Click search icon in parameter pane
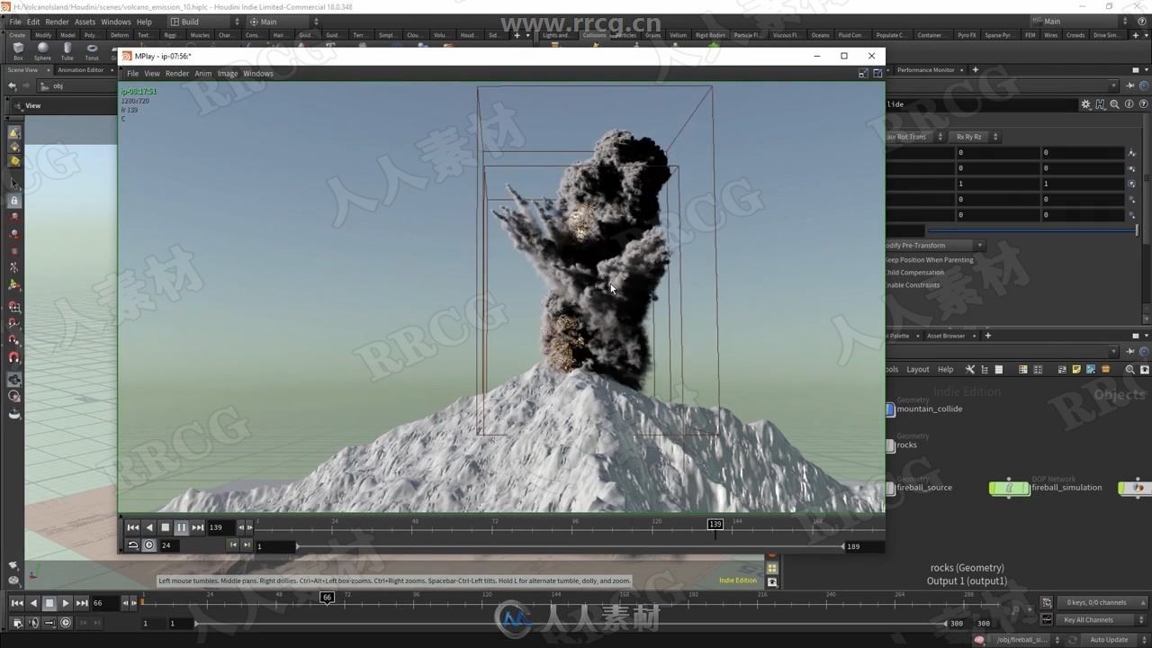This screenshot has height=648, width=1152. pos(1114,104)
